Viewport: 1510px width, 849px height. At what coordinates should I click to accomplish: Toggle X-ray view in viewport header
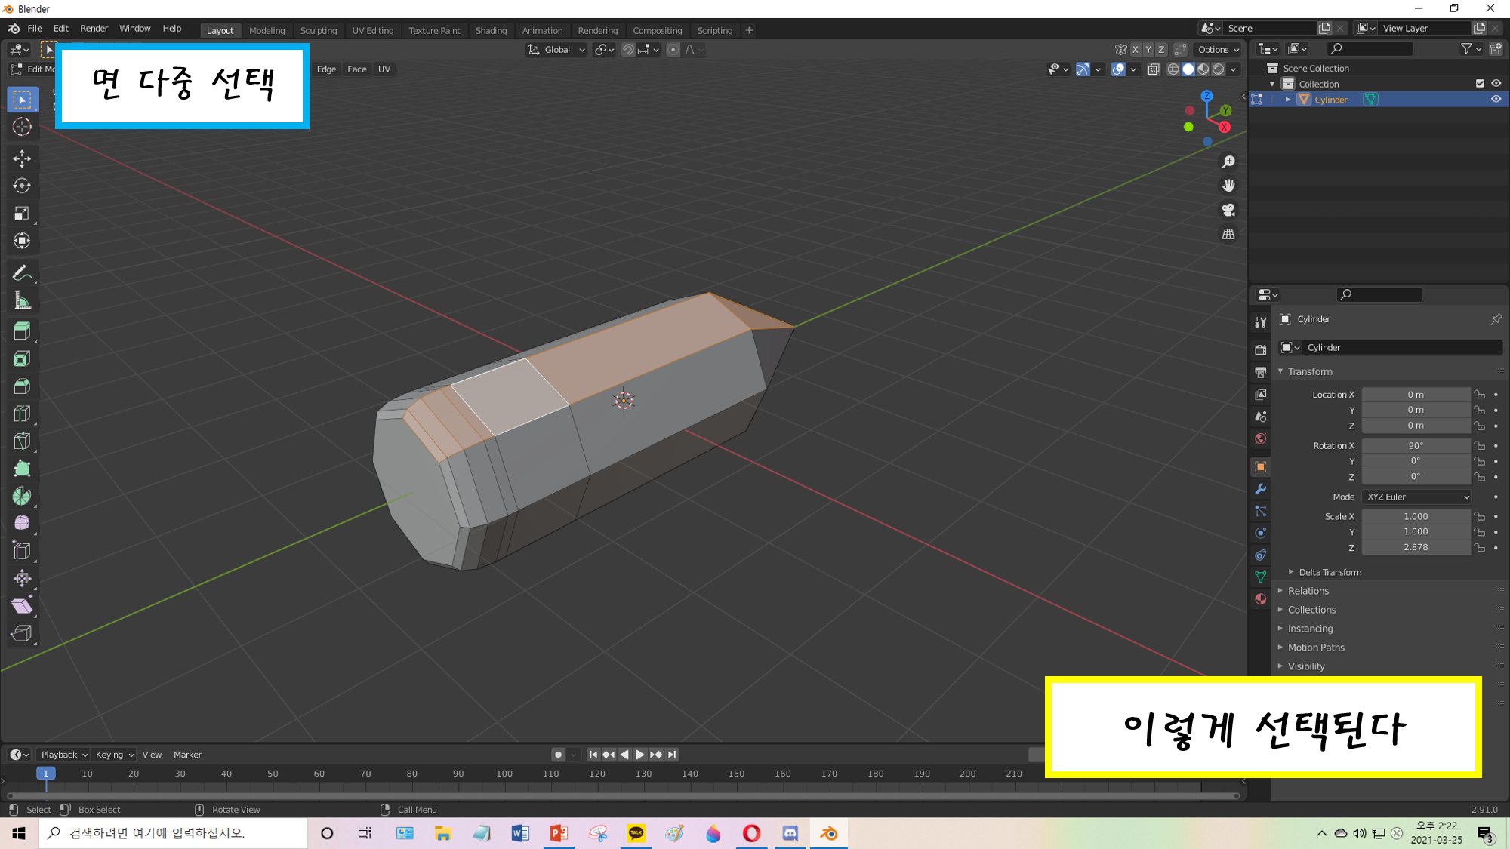point(1153,69)
